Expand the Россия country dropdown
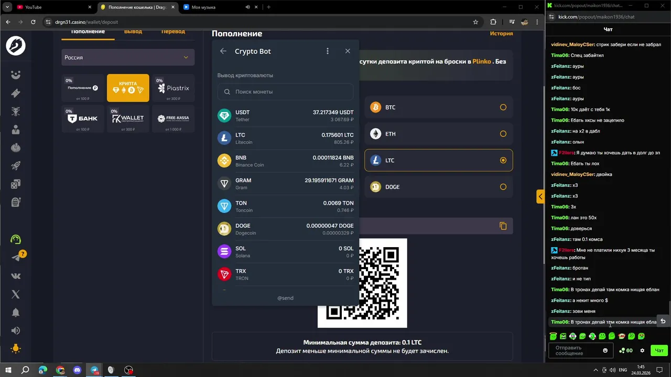The height and width of the screenshot is (377, 671). [x=128, y=58]
